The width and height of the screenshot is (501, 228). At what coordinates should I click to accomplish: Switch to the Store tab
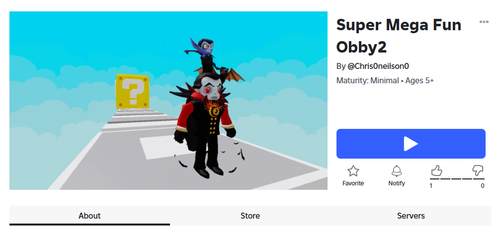250,216
